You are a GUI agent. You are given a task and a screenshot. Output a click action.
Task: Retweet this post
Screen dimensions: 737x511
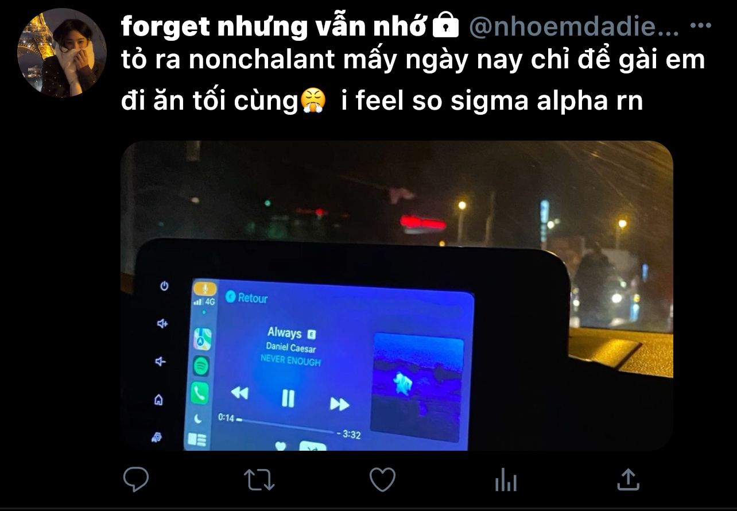259,479
